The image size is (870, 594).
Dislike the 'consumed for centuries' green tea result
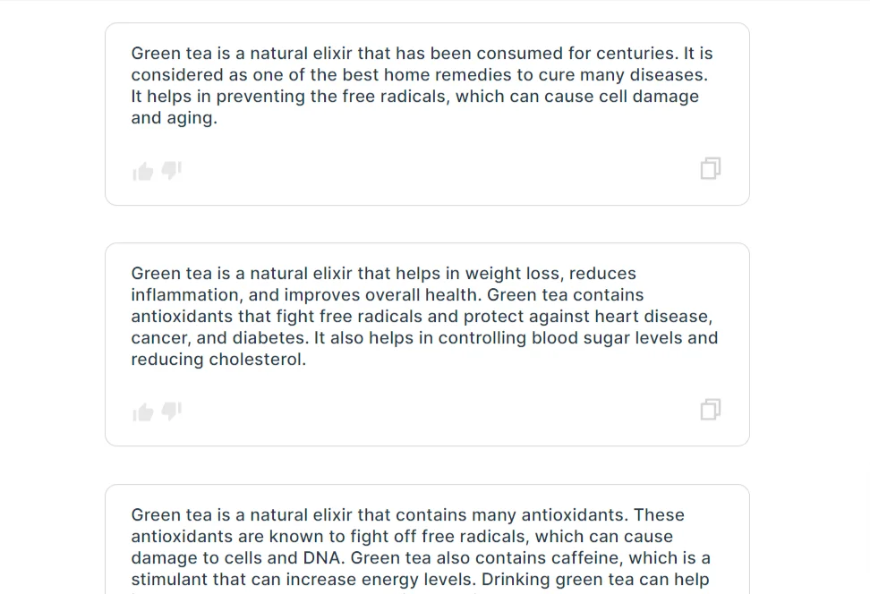click(x=172, y=170)
